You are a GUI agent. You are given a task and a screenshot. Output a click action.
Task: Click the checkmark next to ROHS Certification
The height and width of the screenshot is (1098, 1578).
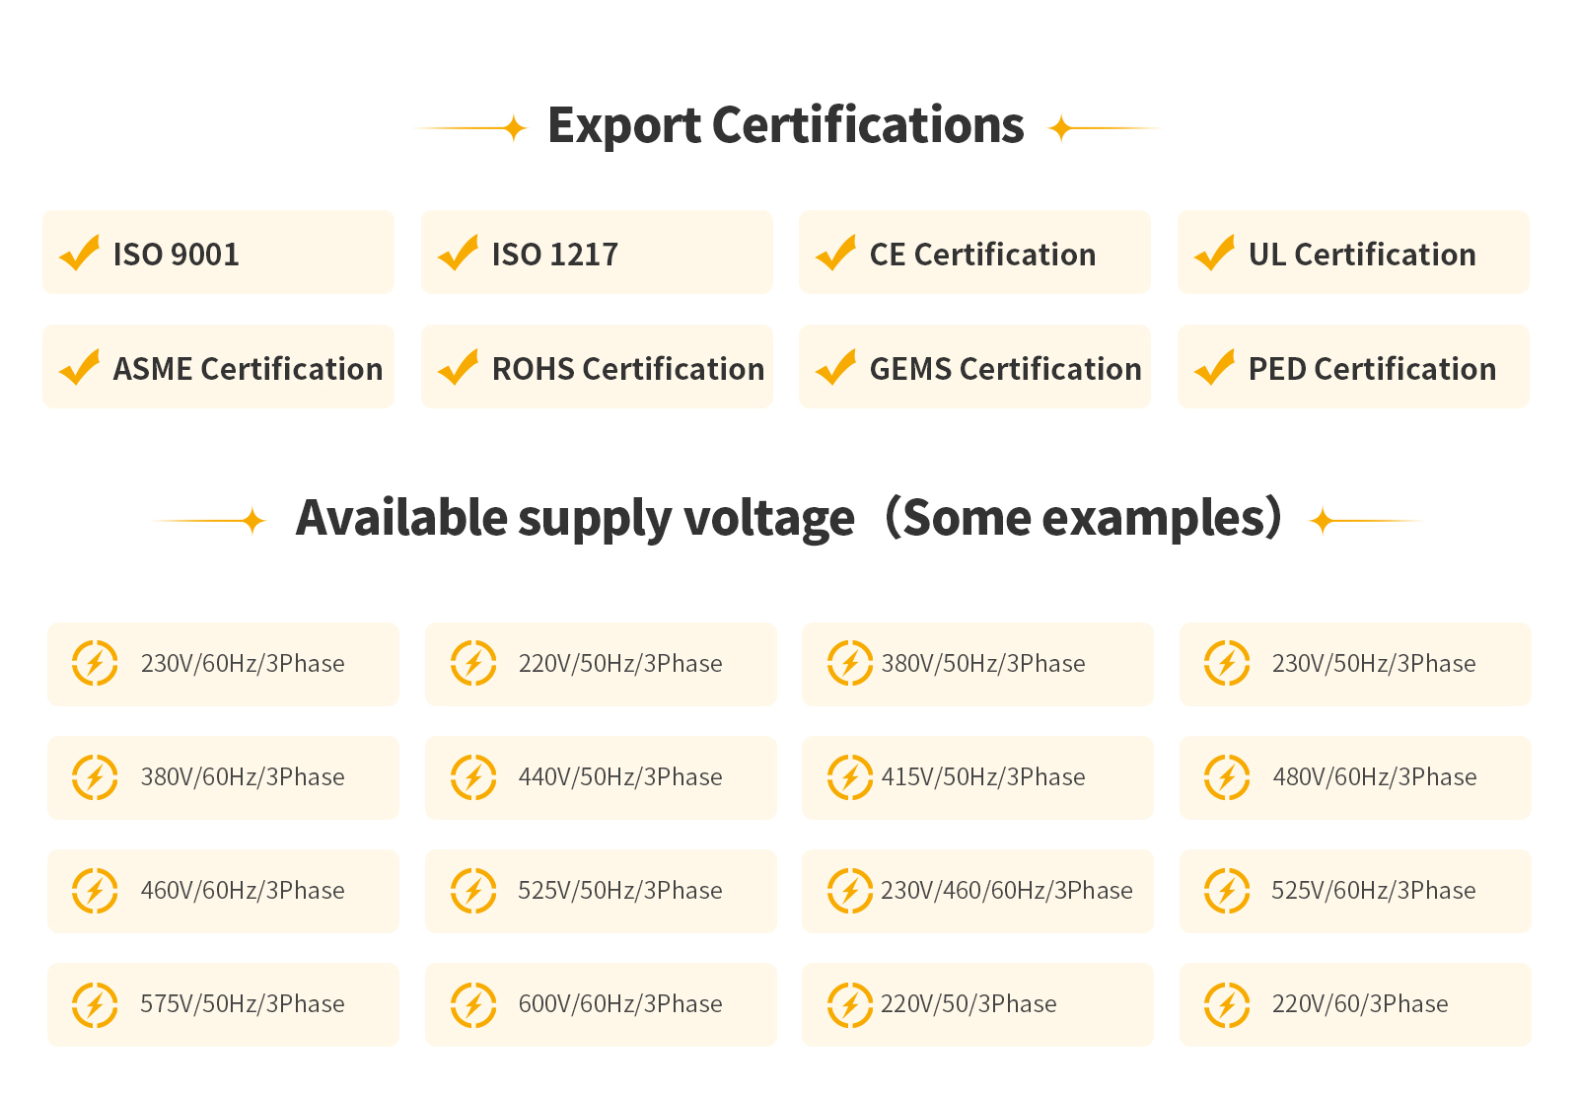coord(459,367)
